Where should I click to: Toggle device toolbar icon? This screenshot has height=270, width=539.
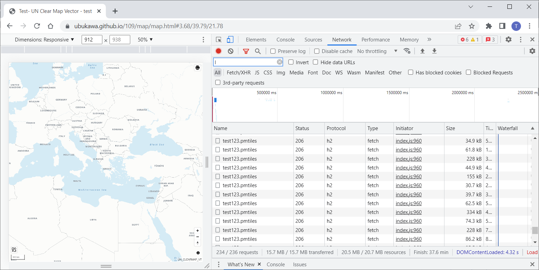230,40
